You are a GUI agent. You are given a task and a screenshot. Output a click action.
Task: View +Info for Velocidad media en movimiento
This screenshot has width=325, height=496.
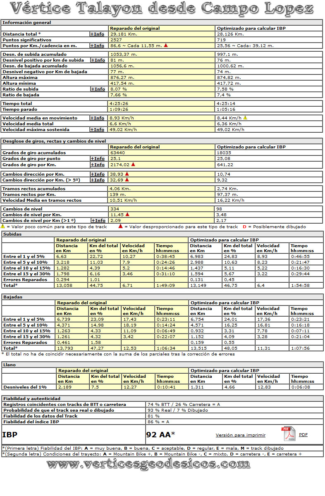[x=98, y=118]
